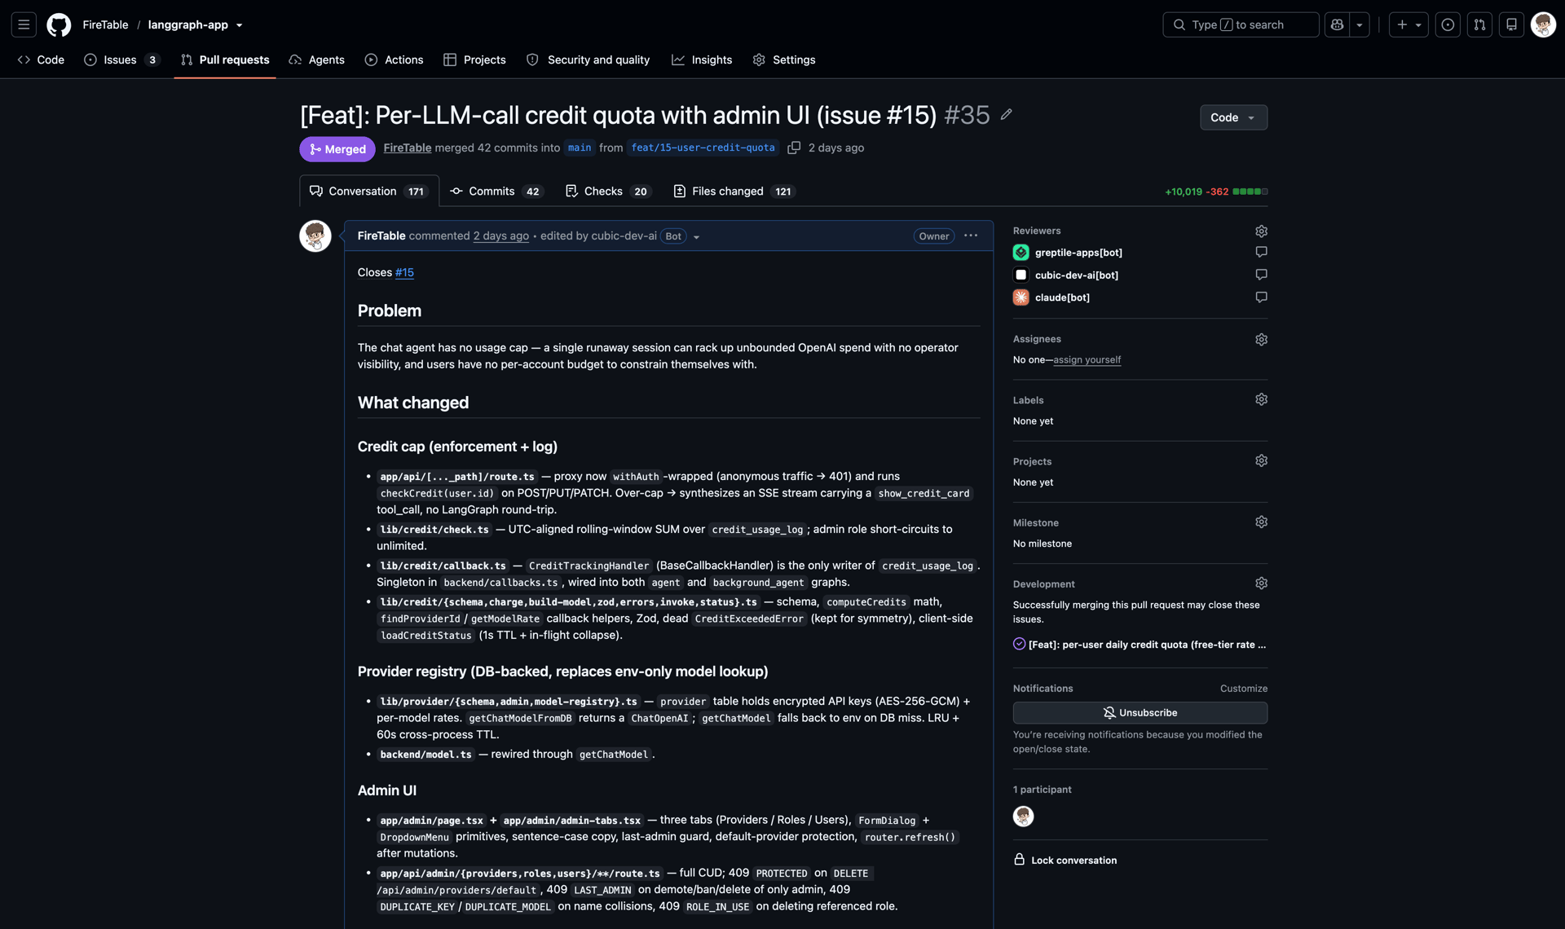View claude[bot] review comment icon
The height and width of the screenshot is (929, 1565).
tap(1261, 297)
